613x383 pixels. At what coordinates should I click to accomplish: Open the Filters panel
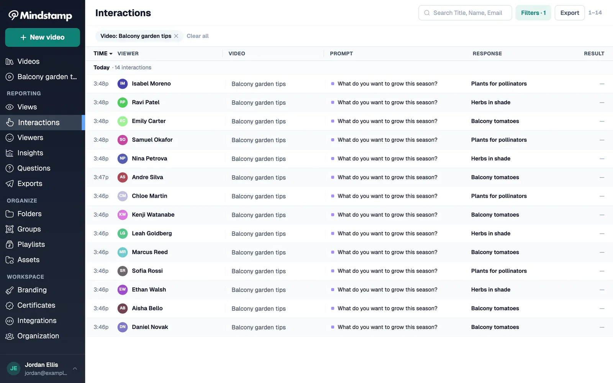coord(533,13)
